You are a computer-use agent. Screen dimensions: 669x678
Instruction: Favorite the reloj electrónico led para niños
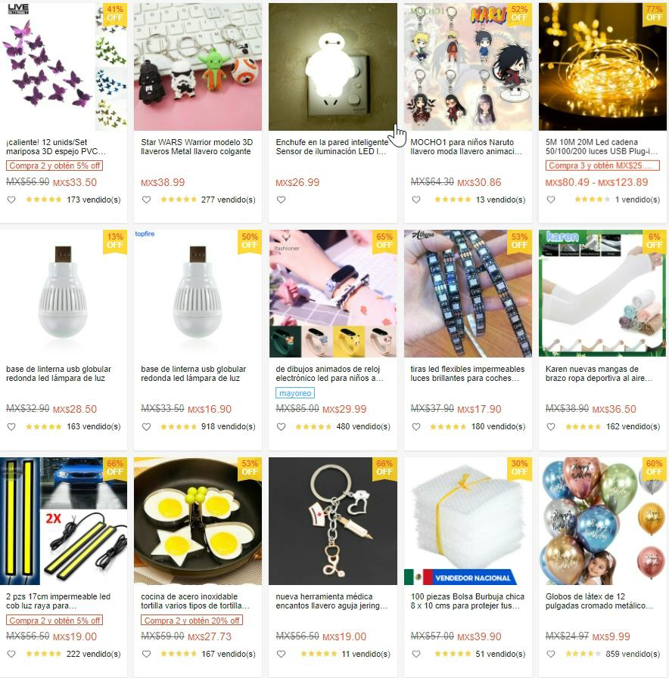[281, 427]
